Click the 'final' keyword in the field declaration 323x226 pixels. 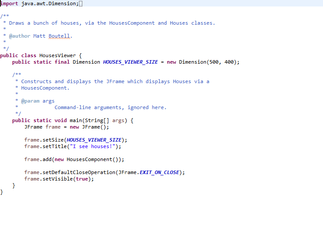tap(62, 62)
